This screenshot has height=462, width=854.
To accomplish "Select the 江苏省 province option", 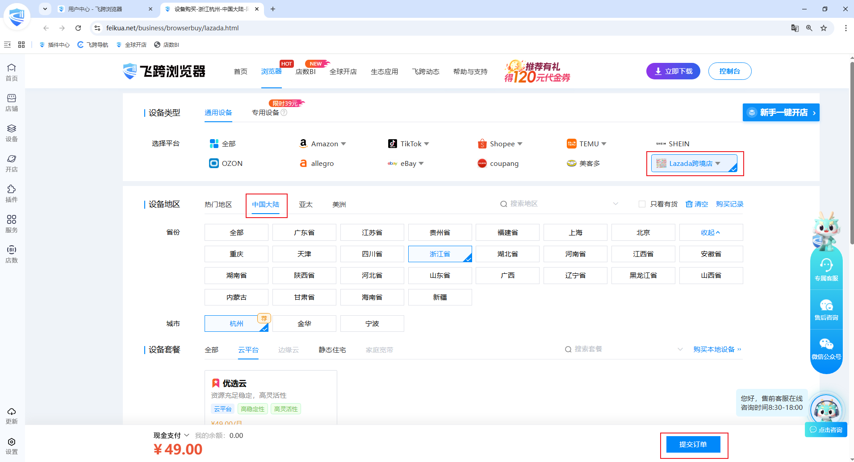I will (x=372, y=232).
